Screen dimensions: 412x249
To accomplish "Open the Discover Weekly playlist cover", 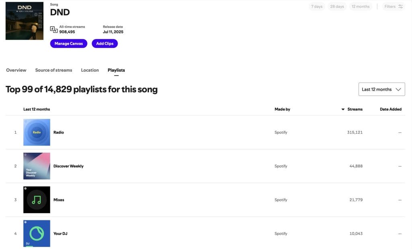I will click(37, 166).
